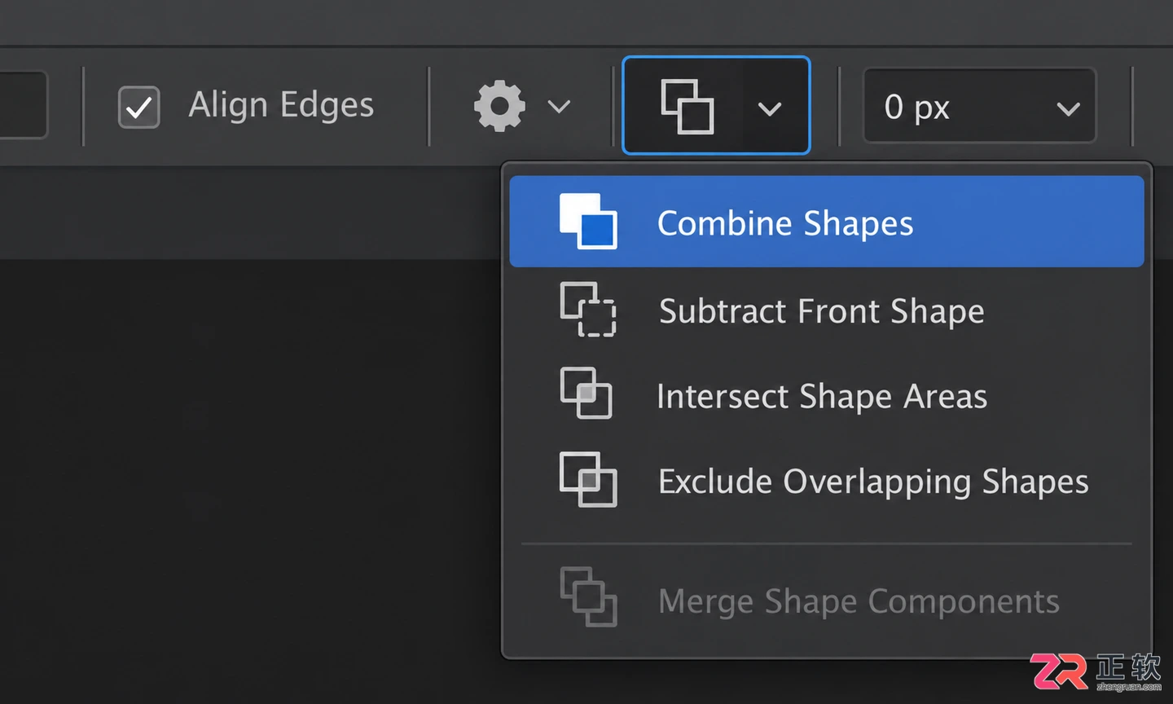Screen dimensions: 1173x704
Task: Click the Combine Shapes overlapping squares icon
Action: tap(588, 221)
